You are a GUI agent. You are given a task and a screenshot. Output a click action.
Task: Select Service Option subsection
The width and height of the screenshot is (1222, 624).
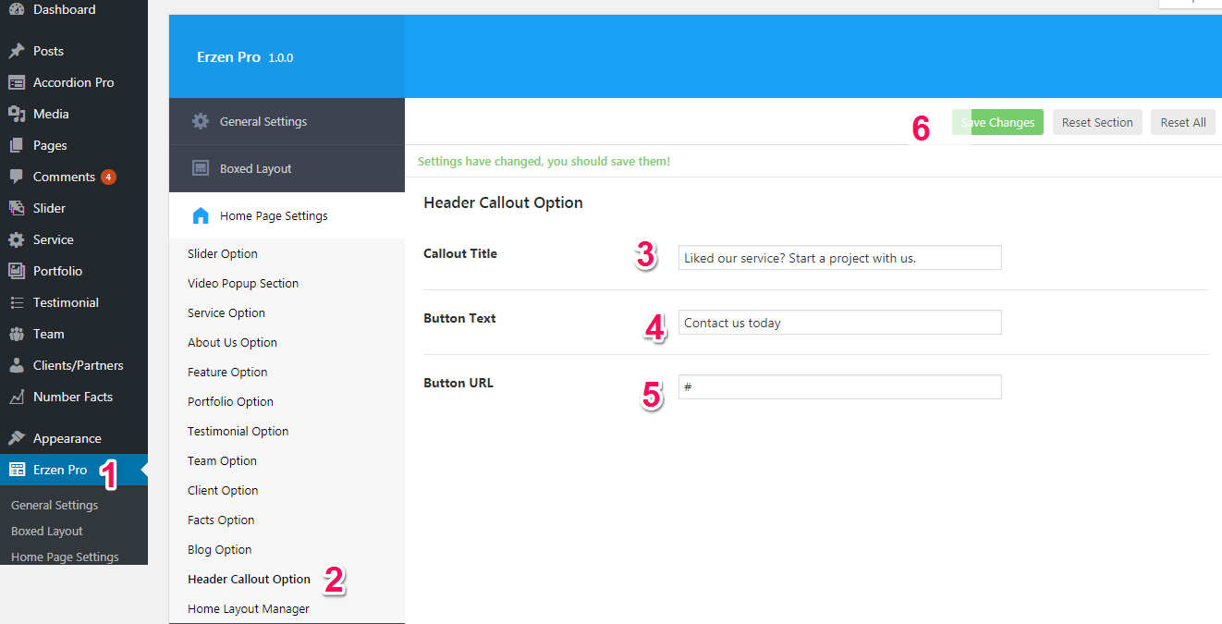pos(226,312)
